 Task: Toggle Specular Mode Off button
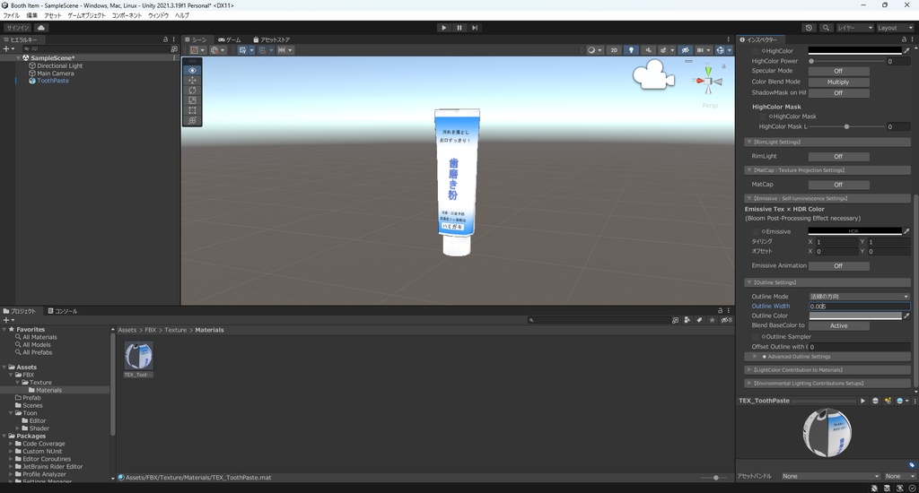838,71
